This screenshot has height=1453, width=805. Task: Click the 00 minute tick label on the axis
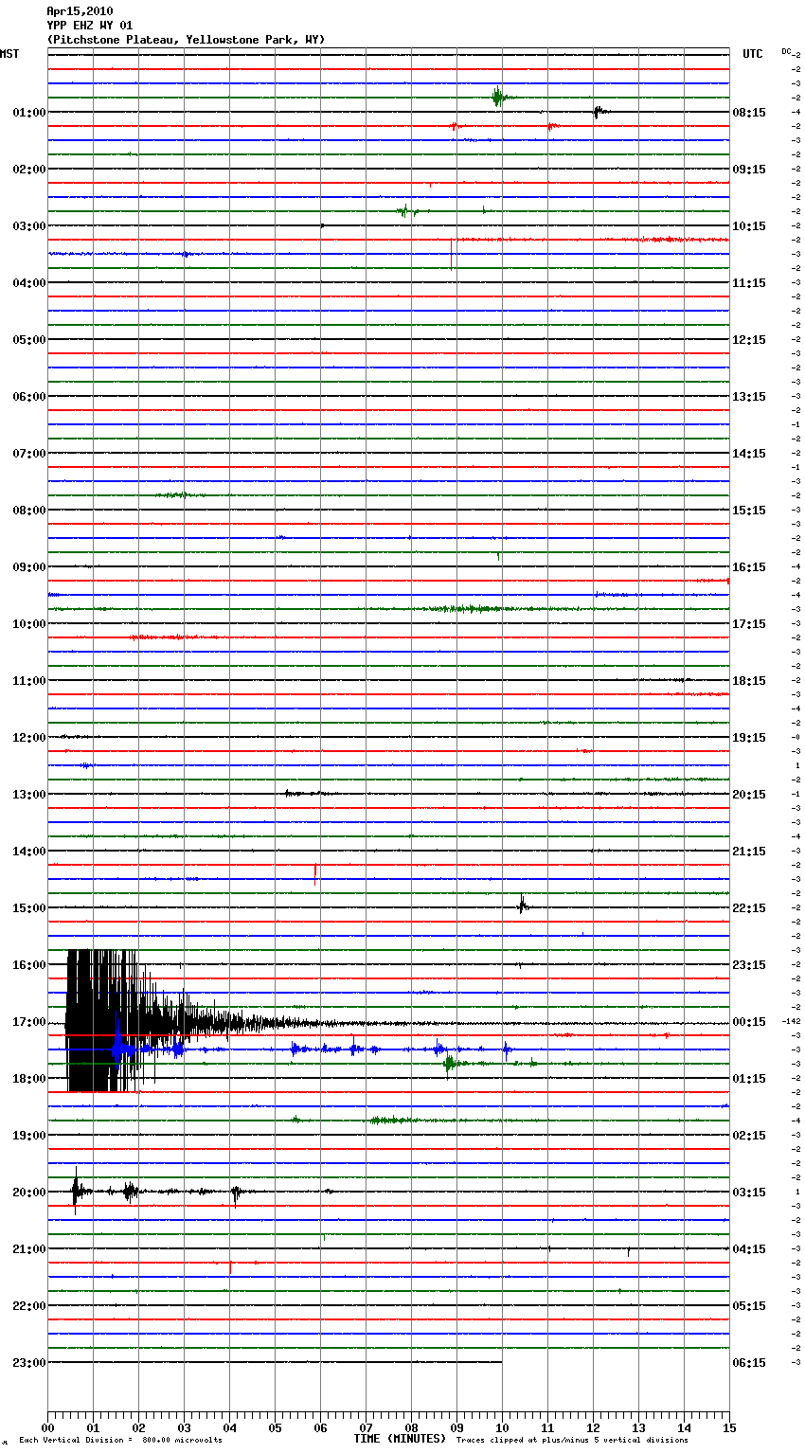pos(47,1427)
